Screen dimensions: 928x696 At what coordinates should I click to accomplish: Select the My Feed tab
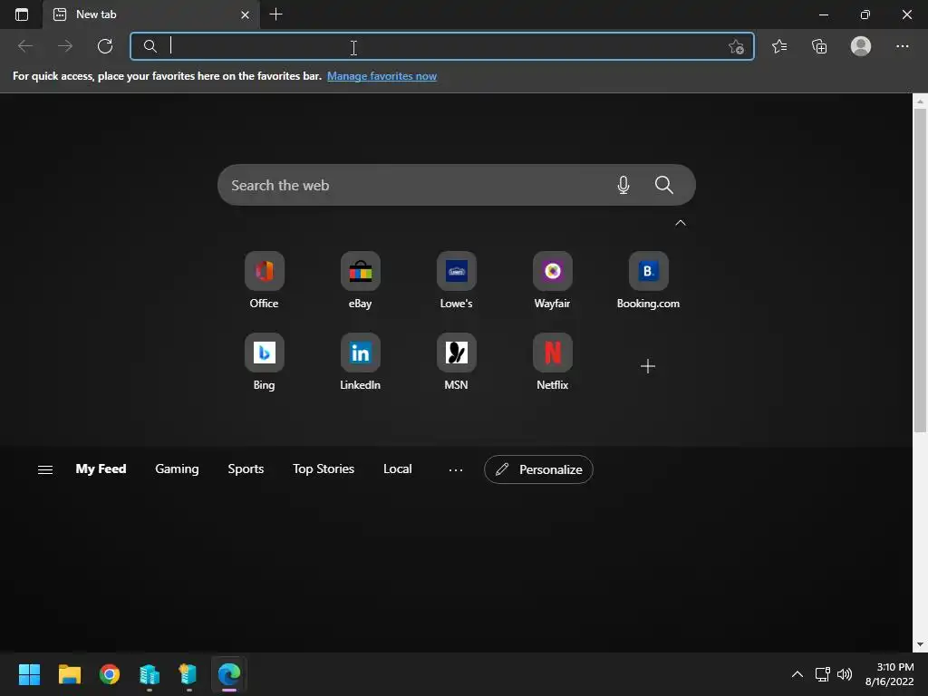101,469
